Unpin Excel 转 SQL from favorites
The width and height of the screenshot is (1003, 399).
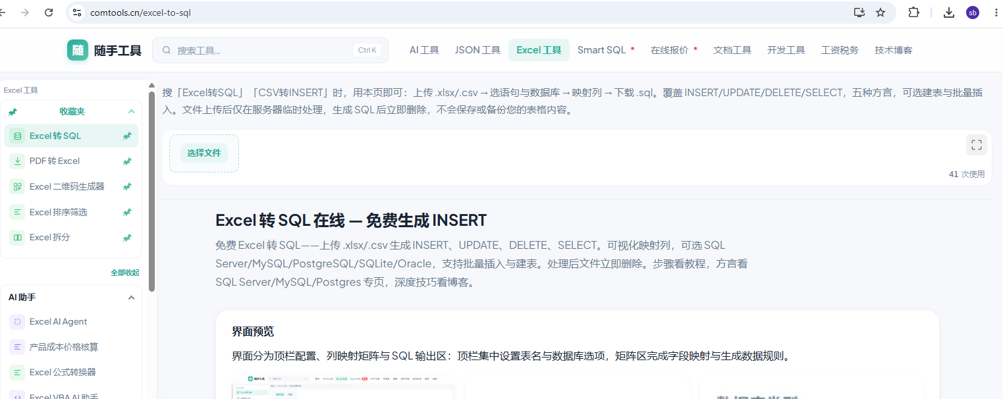pos(127,136)
